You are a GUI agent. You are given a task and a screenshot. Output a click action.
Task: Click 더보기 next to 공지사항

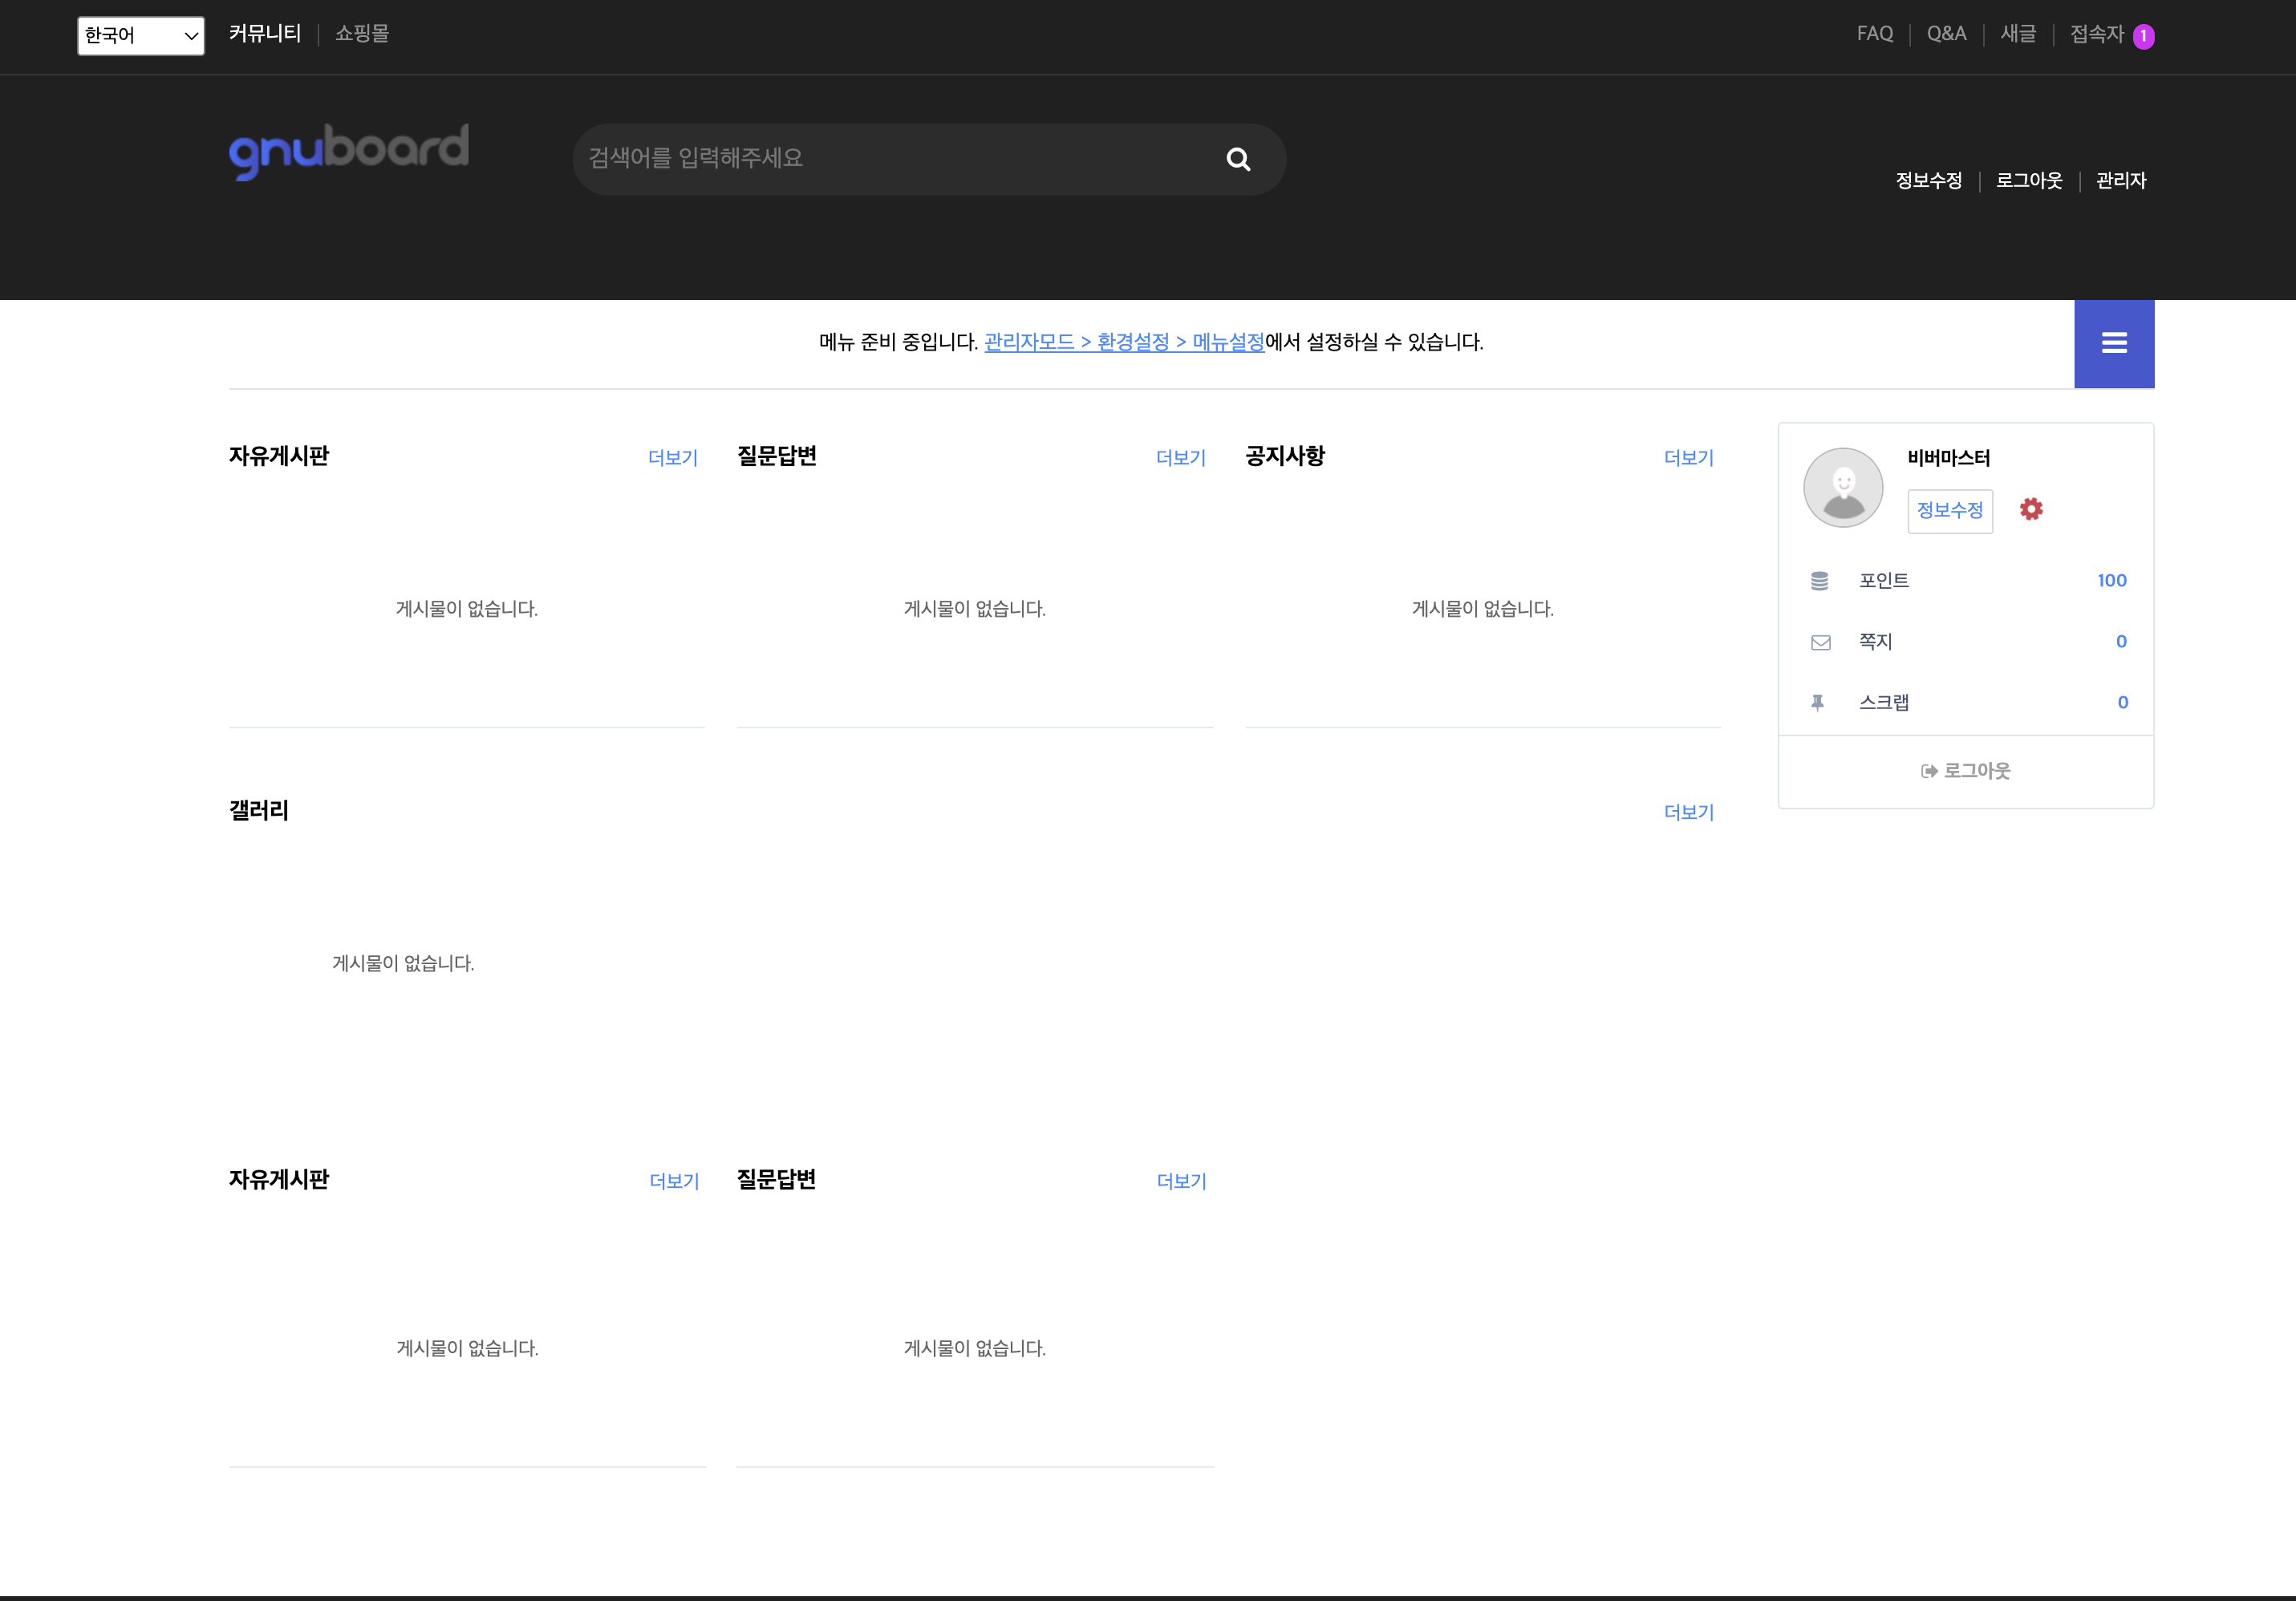[x=1688, y=458]
